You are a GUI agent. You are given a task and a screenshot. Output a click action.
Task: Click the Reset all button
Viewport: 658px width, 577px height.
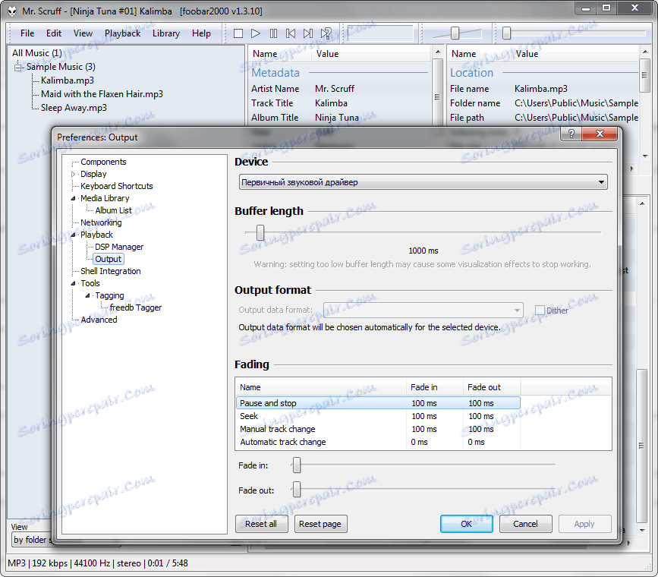click(x=261, y=524)
